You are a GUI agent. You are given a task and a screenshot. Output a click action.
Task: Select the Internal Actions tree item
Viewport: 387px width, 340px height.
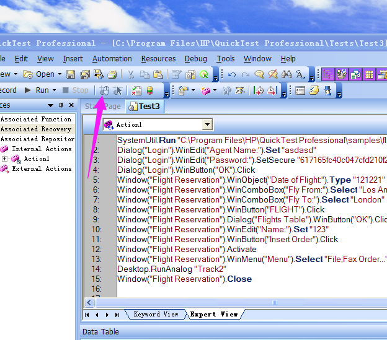pyautogui.click(x=42, y=149)
